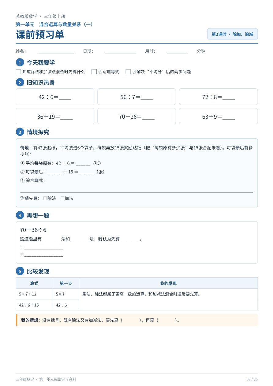The height and width of the screenshot is (386, 273).
Task: Click the 算式 table header
Action: coord(34,283)
